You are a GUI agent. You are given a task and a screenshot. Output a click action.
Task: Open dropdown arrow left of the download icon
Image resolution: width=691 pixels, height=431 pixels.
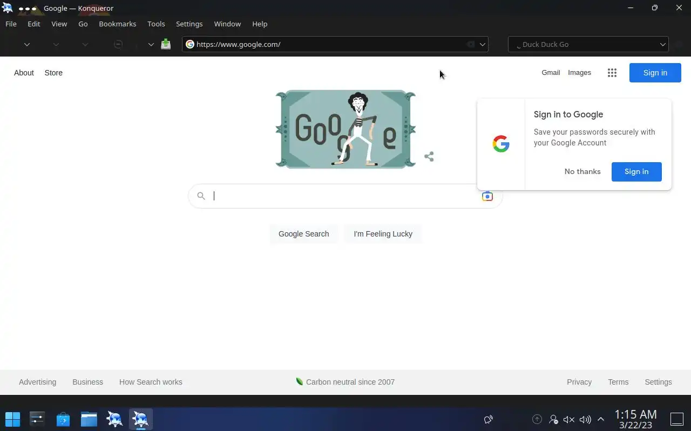point(151,44)
